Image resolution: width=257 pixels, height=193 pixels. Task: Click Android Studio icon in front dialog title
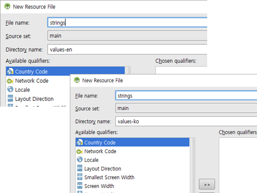click(x=77, y=80)
